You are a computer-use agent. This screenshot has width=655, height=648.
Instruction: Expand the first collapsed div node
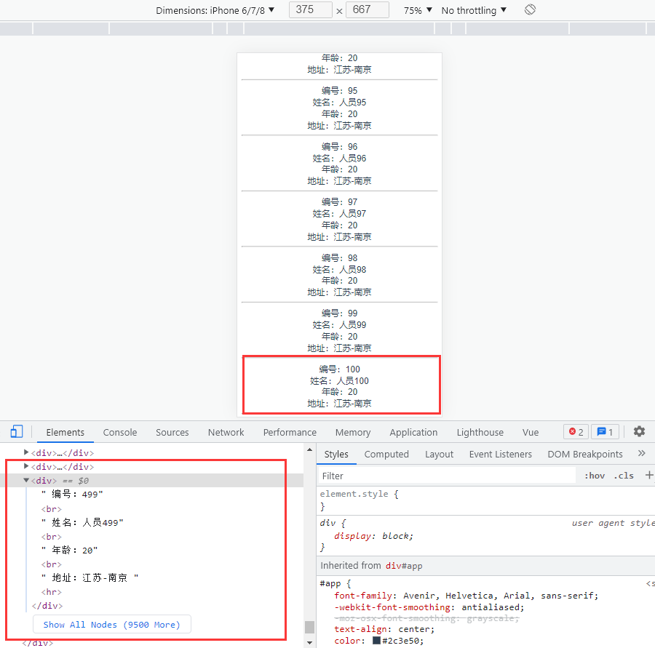pos(27,453)
